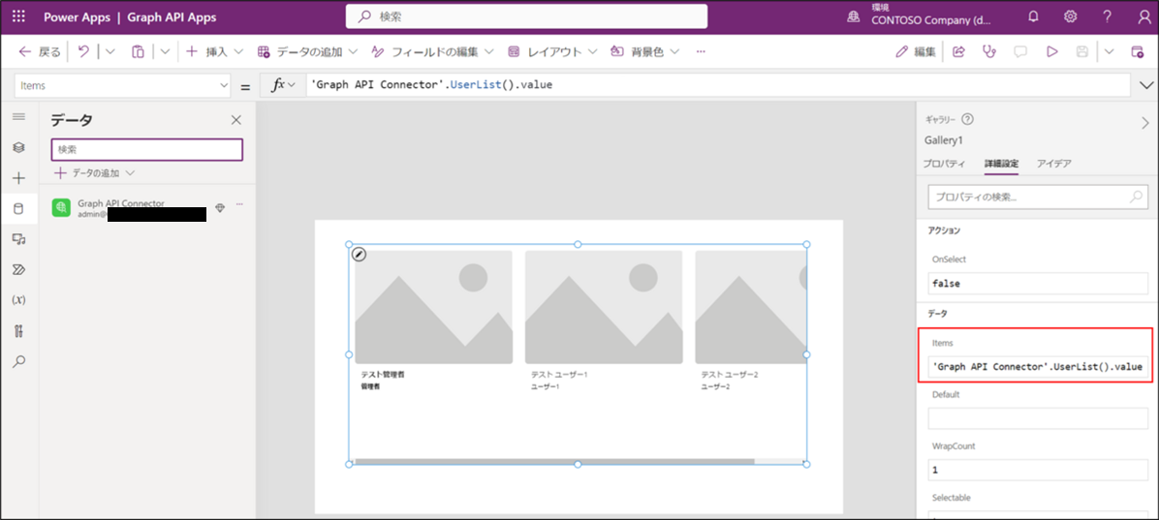Open the app launcher waffle icon
Screen dimensions: 1159x520
pyautogui.click(x=18, y=17)
